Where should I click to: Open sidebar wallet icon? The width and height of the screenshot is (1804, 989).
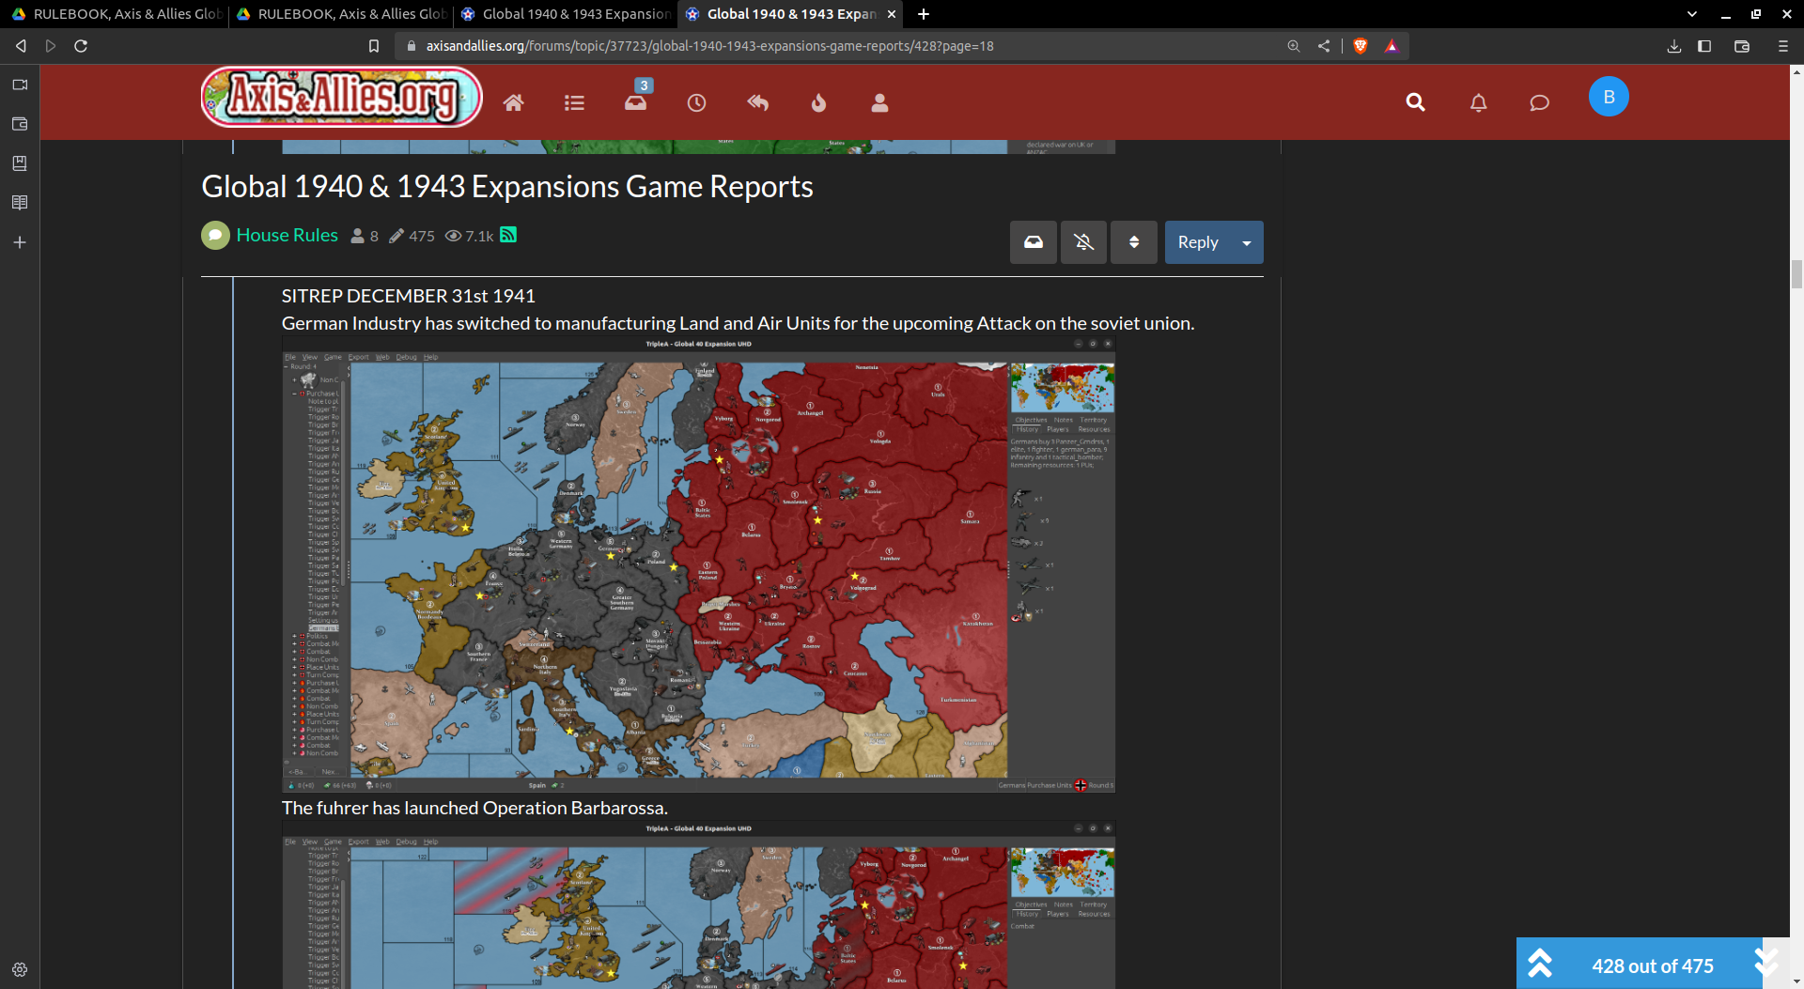20,124
